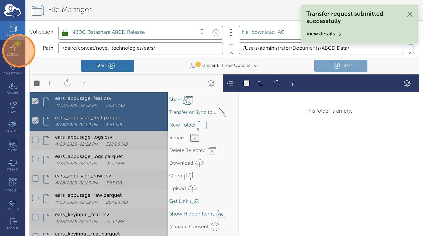The image size is (423, 236).
Task: Choose Delete Selected in command menu
Action: coord(193,150)
